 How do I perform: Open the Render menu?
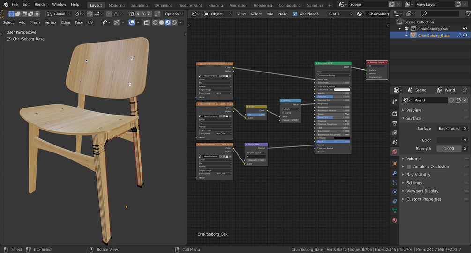(x=41, y=4)
